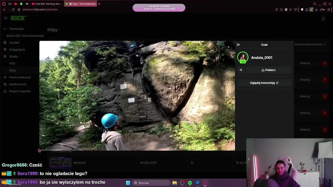The image size is (333, 187).
Task: Open the Dropy i nagrody sidebar item
Action: pyautogui.click(x=20, y=91)
